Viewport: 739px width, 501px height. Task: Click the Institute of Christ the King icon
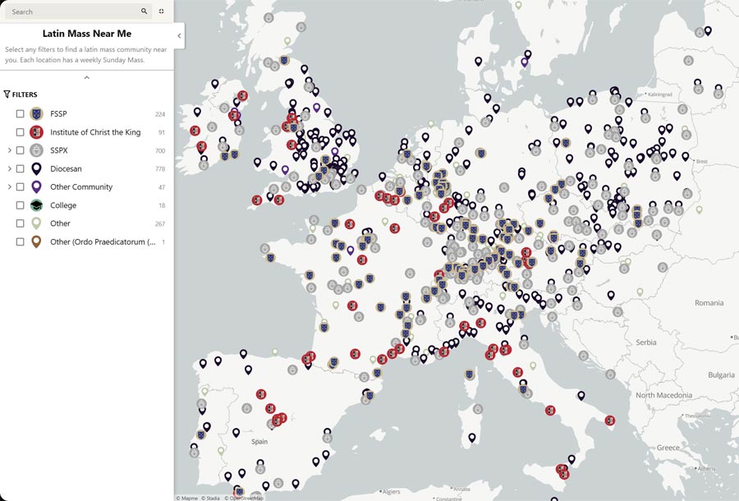tap(36, 132)
